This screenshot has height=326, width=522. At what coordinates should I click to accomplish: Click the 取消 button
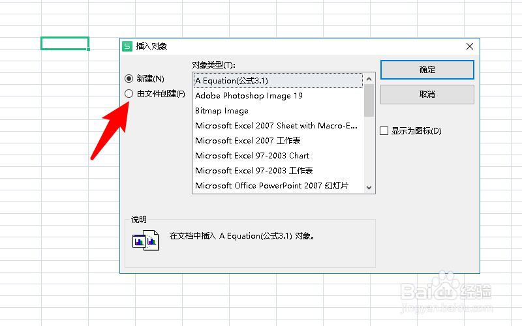[x=427, y=95]
